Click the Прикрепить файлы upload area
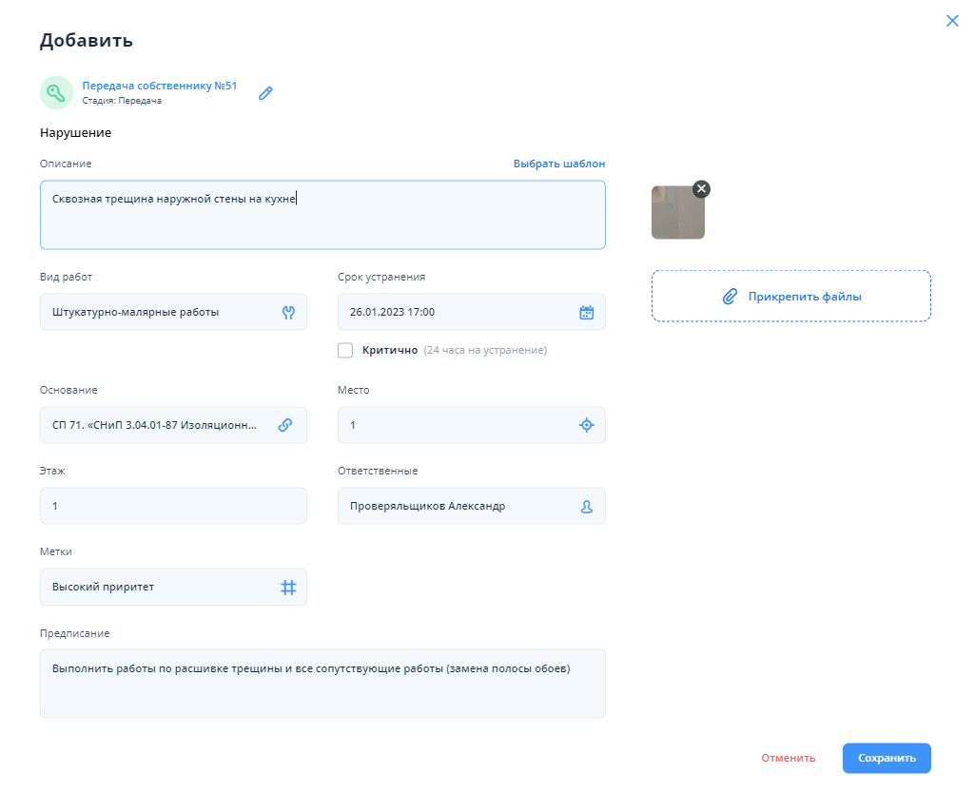Image resolution: width=974 pixels, height=792 pixels. [790, 297]
